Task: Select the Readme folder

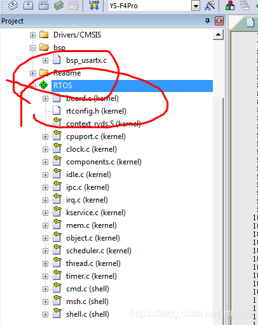Action: tap(67, 73)
